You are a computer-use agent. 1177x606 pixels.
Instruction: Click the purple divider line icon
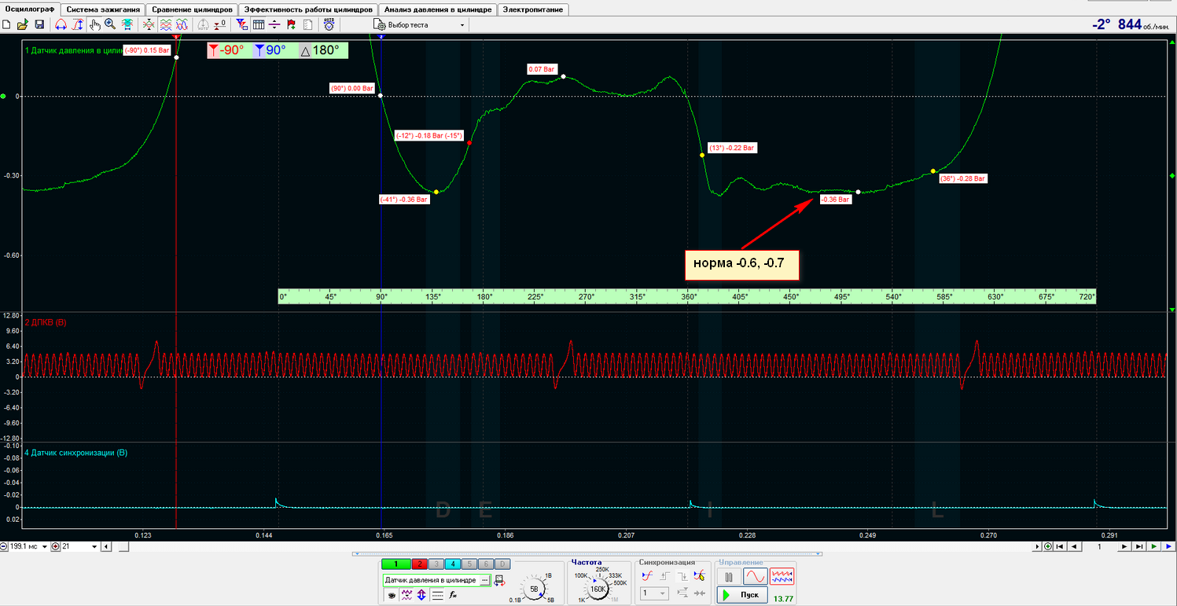pyautogui.click(x=274, y=24)
